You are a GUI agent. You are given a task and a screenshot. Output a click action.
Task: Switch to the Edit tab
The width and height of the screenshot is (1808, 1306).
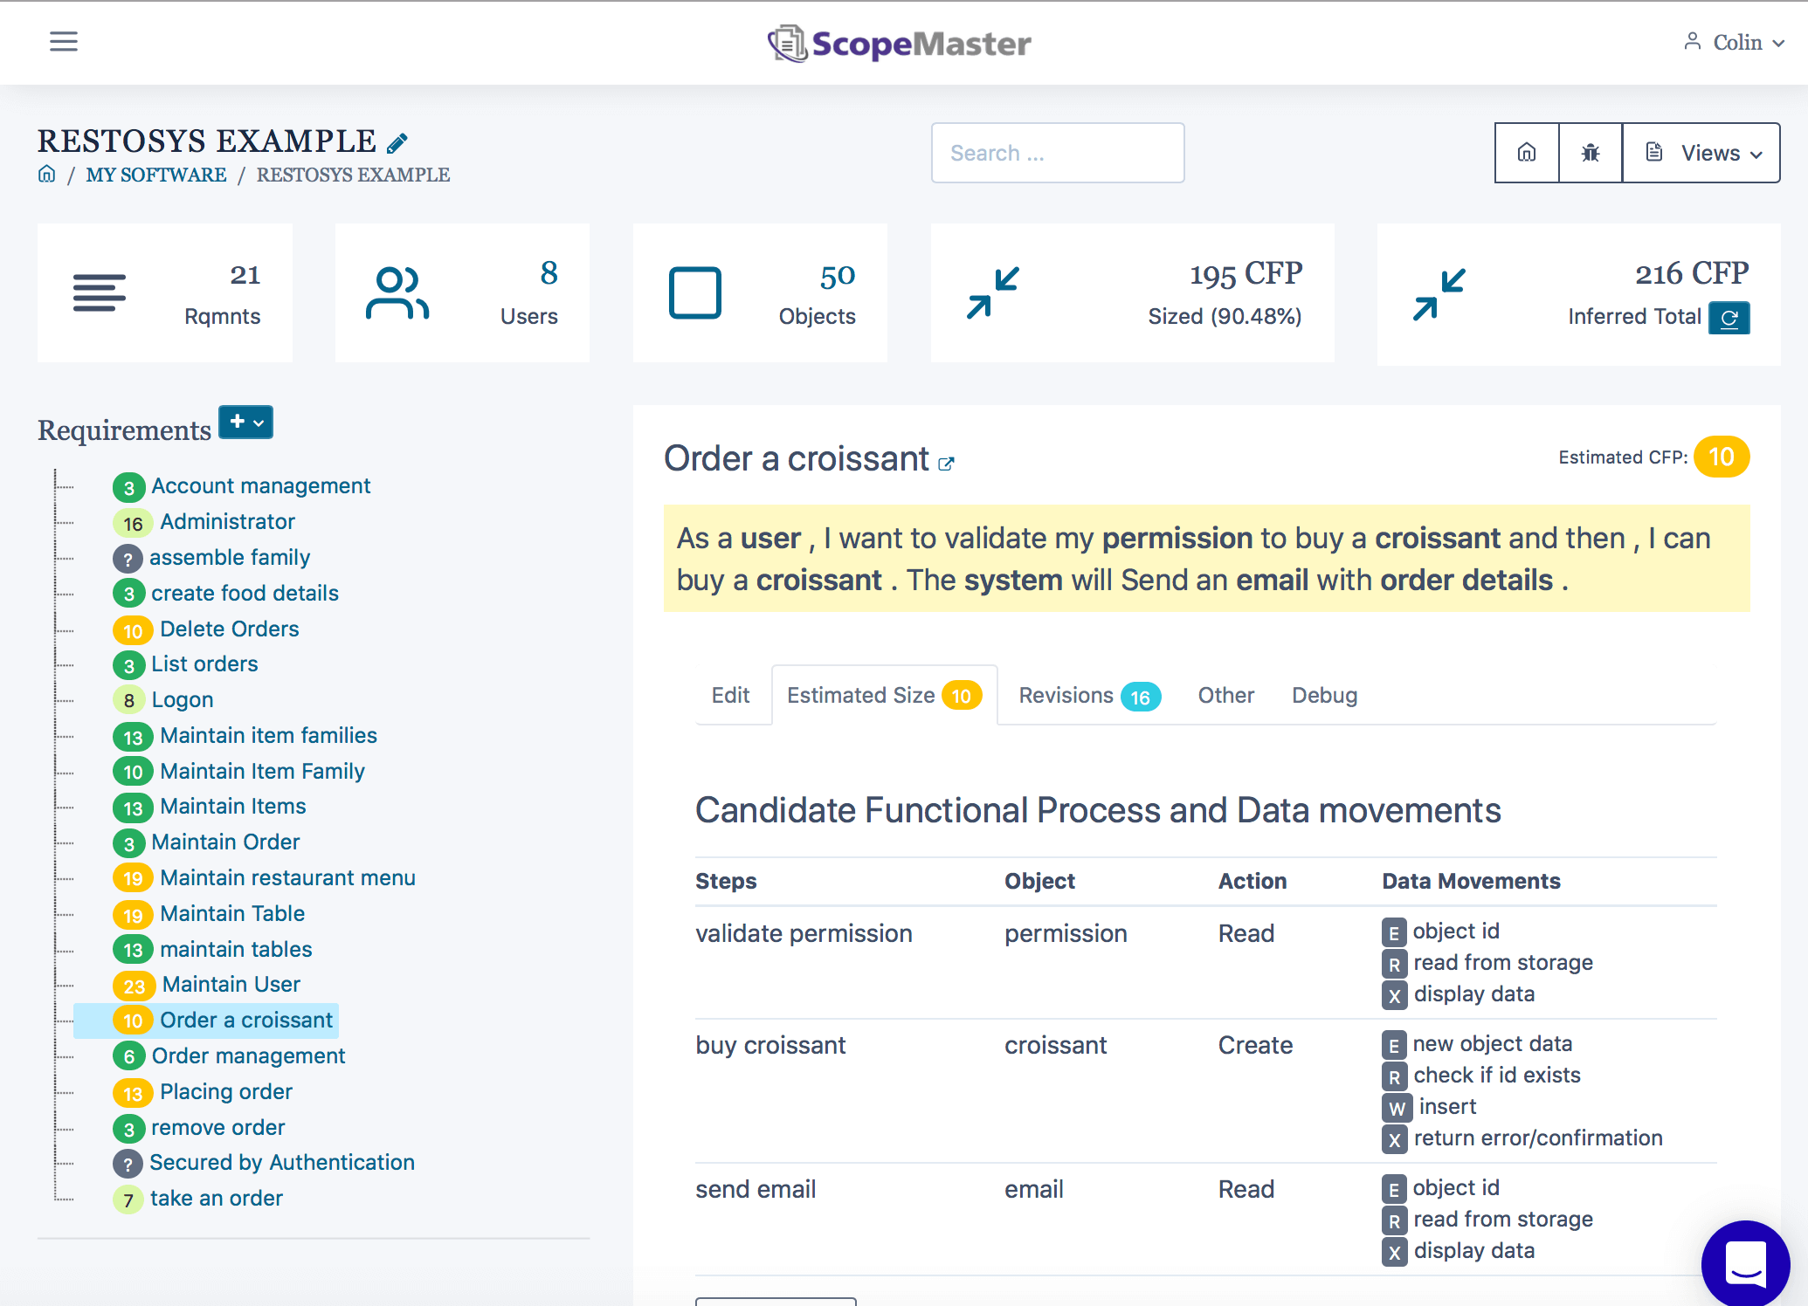(731, 695)
